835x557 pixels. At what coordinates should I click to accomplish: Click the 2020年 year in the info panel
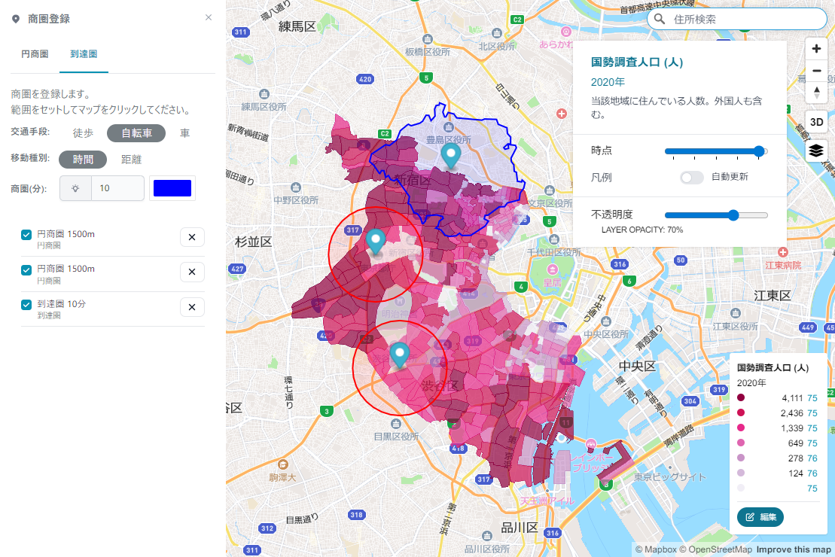pos(608,82)
